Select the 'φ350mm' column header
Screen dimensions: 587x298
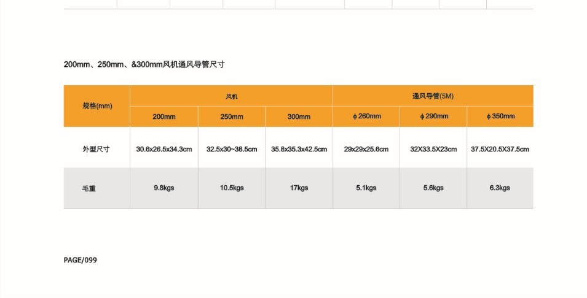[500, 117]
